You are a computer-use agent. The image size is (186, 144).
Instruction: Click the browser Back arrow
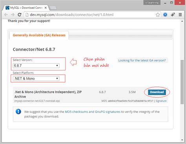coord(6,15)
